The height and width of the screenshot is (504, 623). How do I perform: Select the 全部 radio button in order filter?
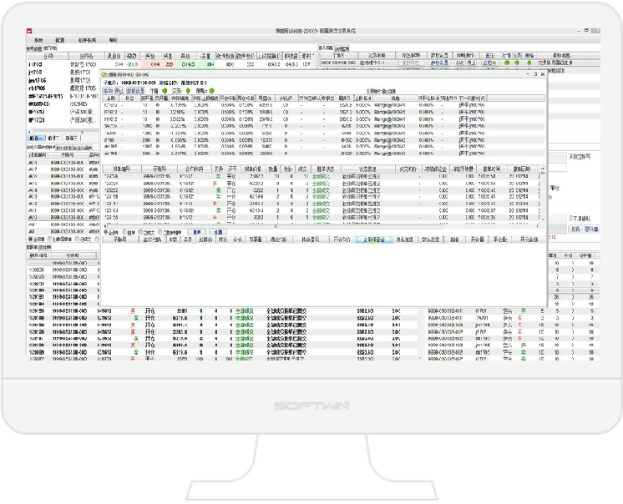[106, 232]
